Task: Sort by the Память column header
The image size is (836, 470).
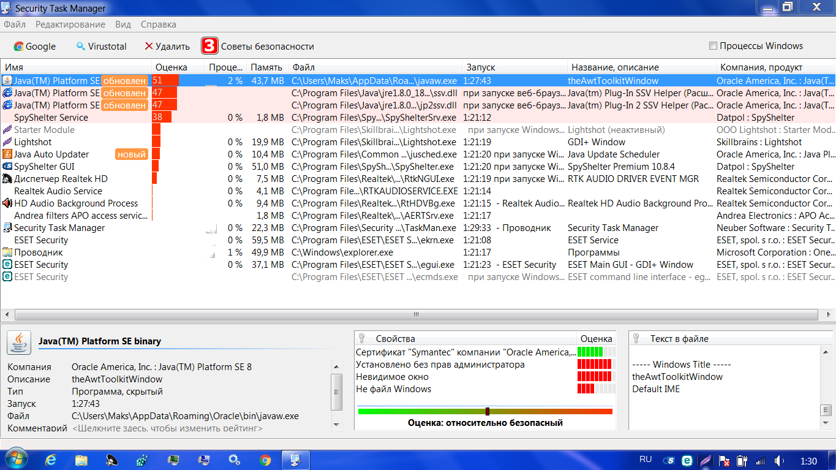Action: point(267,67)
